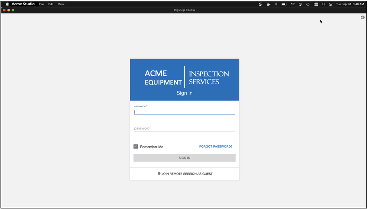Open the globe language selector icon
This screenshot has height=209, width=368.
(x=363, y=17)
